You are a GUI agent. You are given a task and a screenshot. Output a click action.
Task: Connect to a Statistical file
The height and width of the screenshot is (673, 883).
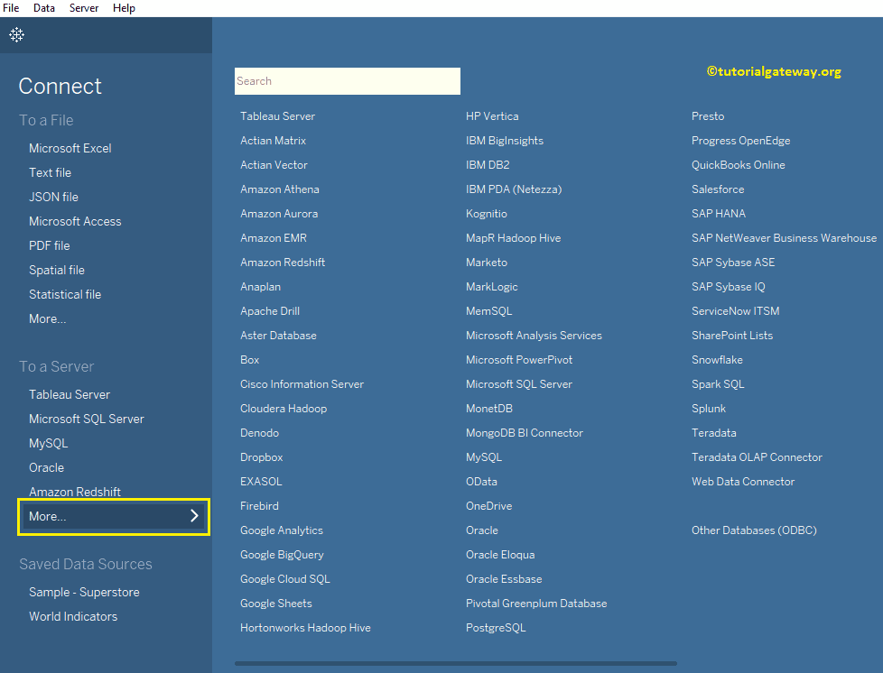65,294
